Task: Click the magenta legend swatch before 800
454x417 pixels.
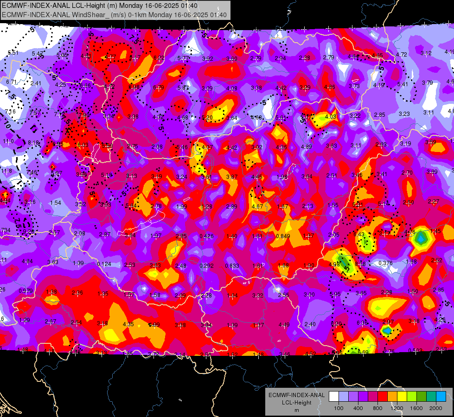Action: [373, 397]
